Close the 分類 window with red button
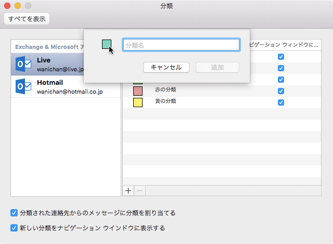 [x=7, y=6]
